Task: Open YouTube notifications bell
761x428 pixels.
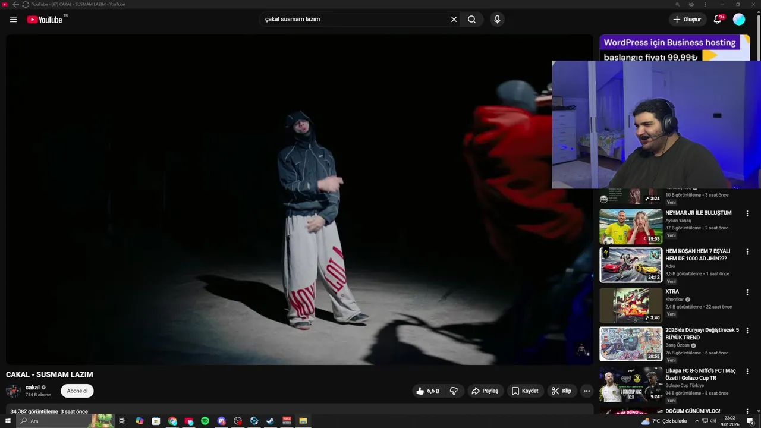Action: 718,20
